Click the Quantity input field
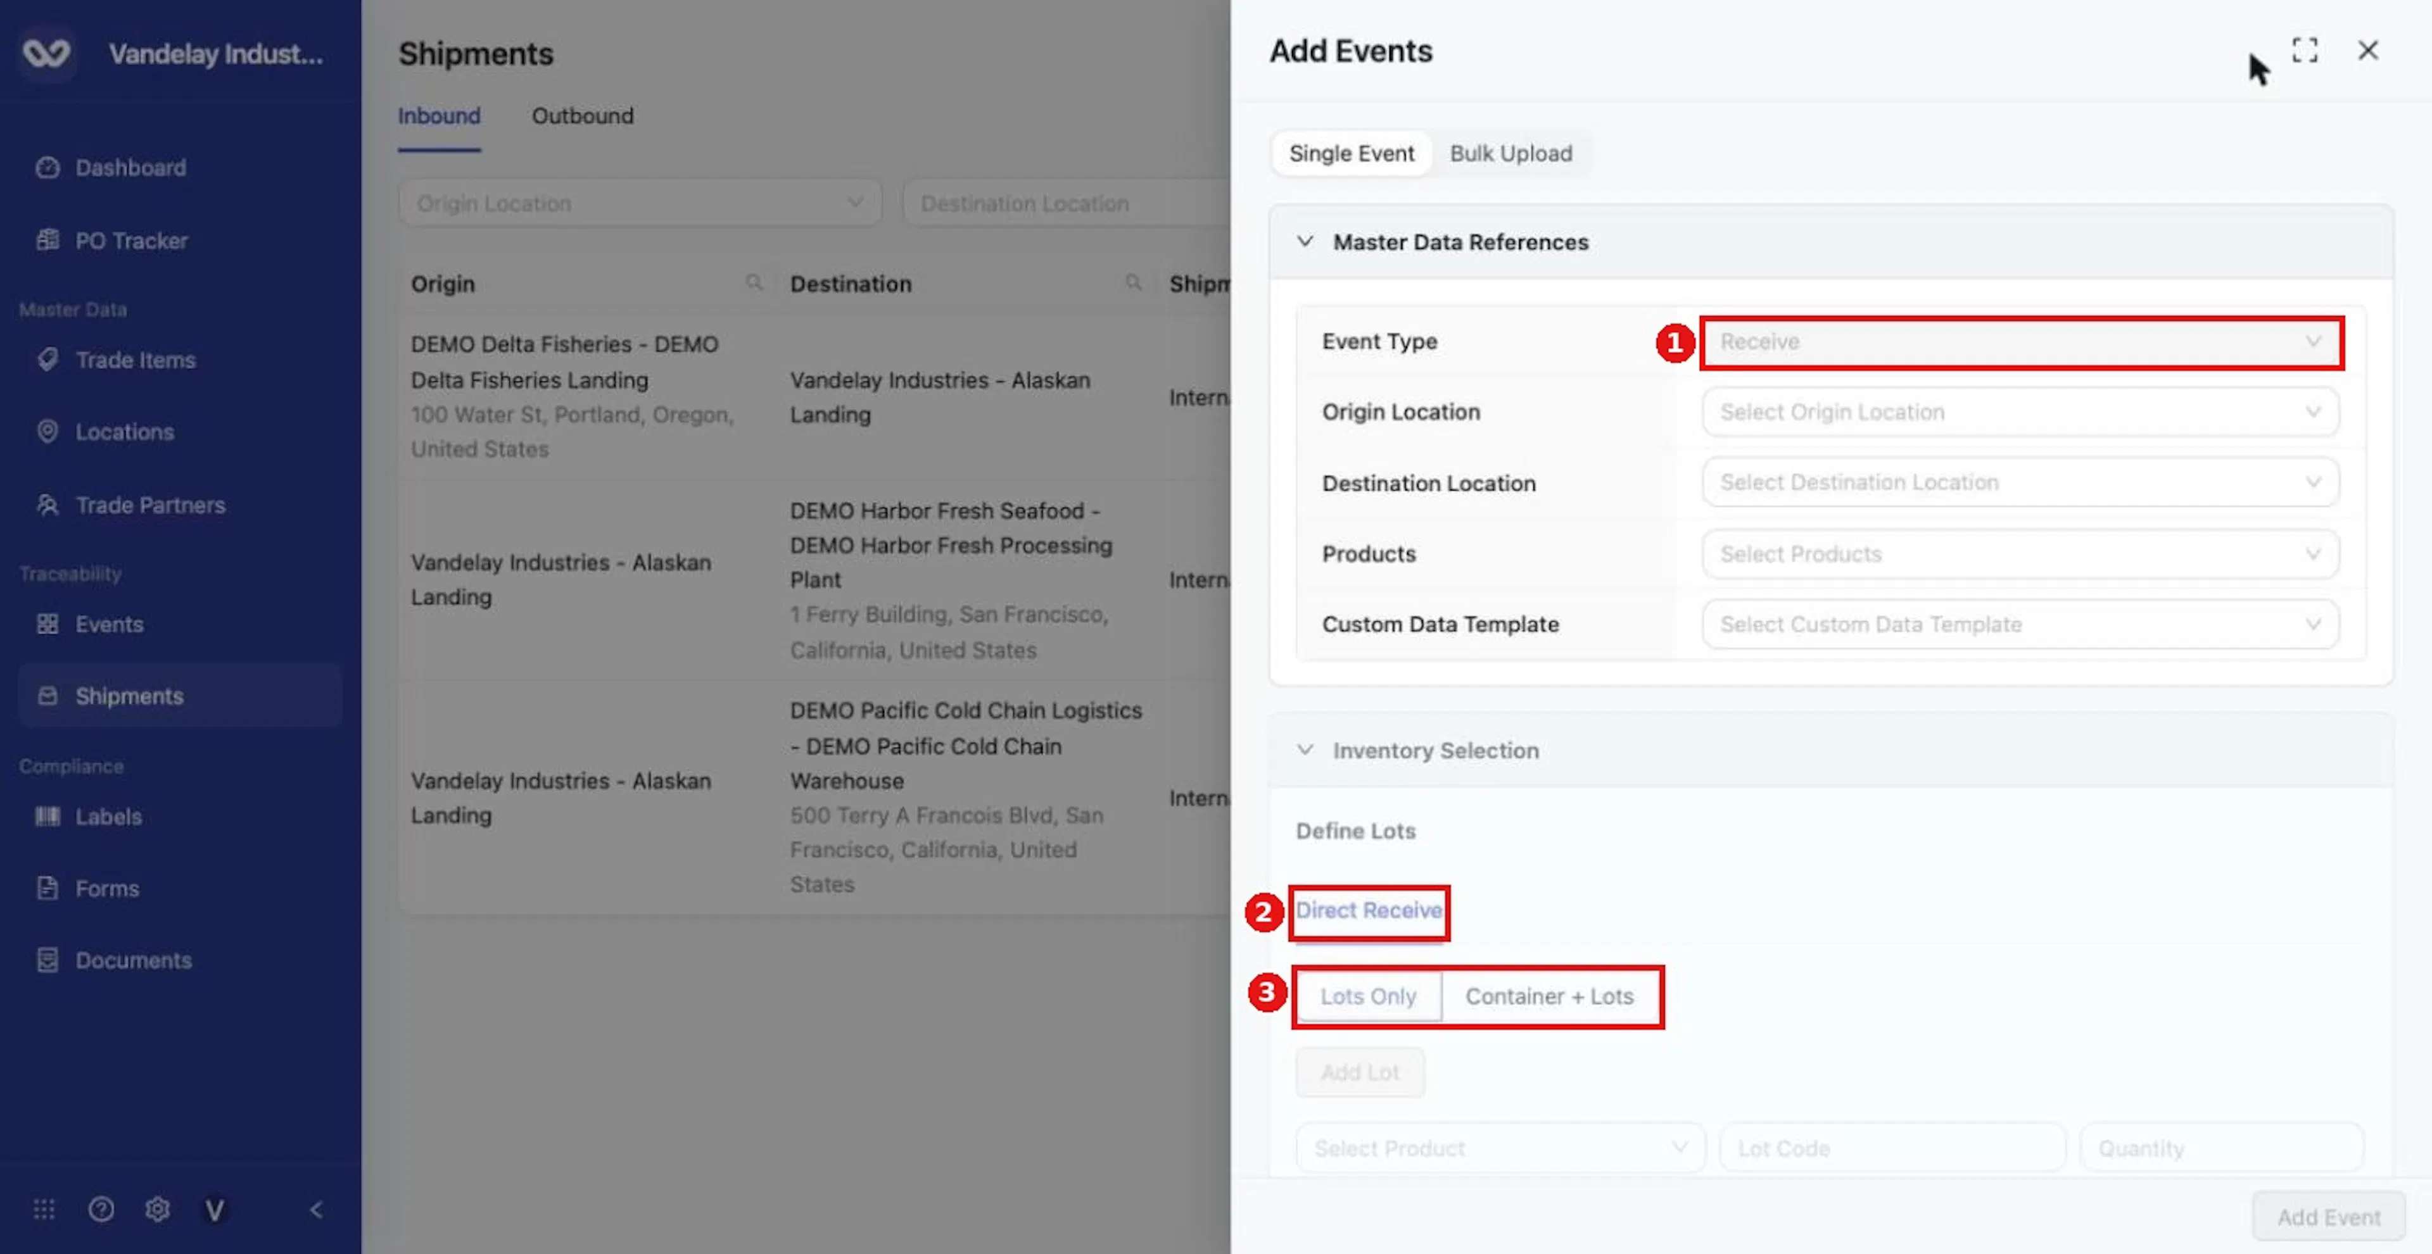Screen dimensions: 2432x1254 pos(2222,1148)
